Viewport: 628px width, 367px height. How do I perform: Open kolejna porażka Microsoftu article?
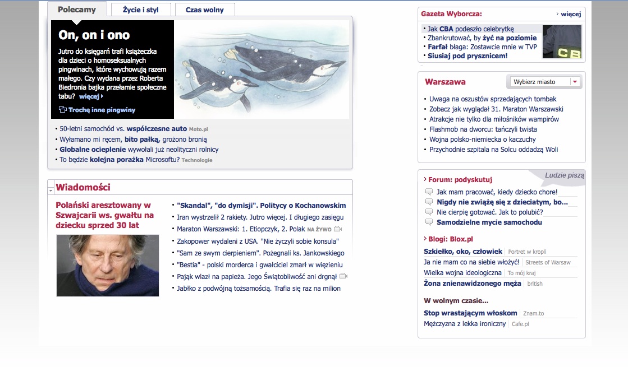(x=120, y=160)
